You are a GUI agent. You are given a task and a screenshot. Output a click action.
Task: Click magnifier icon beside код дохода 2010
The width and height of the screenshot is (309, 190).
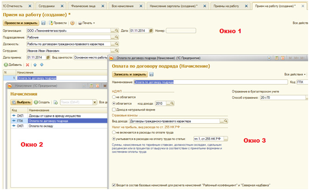click(x=172, y=103)
